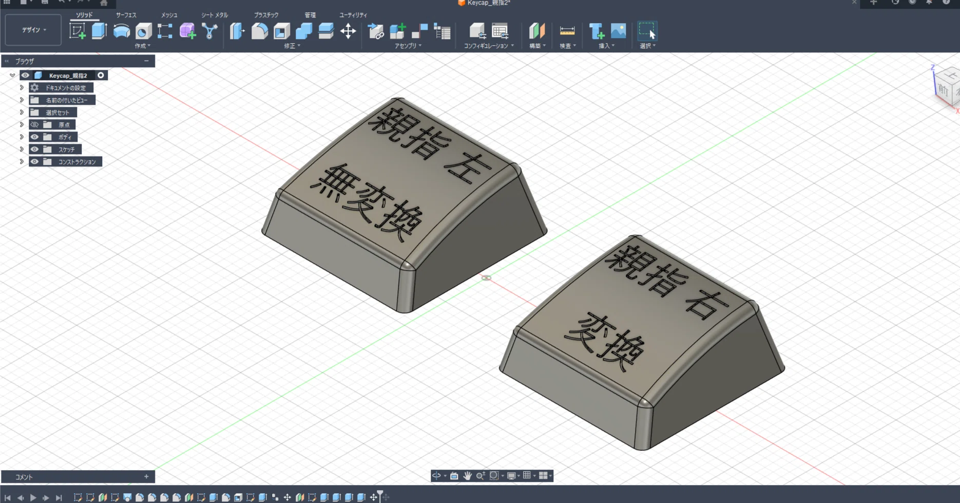The height and width of the screenshot is (503, 960).
Task: Click the Create Form icon
Action: (187, 31)
